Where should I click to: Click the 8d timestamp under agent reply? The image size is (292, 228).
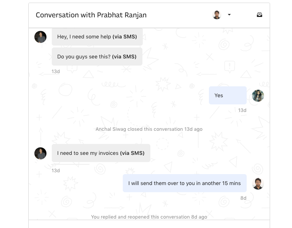tap(243, 198)
